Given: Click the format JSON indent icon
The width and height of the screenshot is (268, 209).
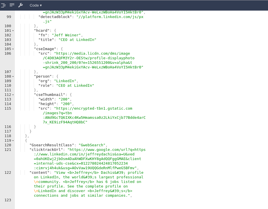Looking at the screenshot, I should click(3, 5).
